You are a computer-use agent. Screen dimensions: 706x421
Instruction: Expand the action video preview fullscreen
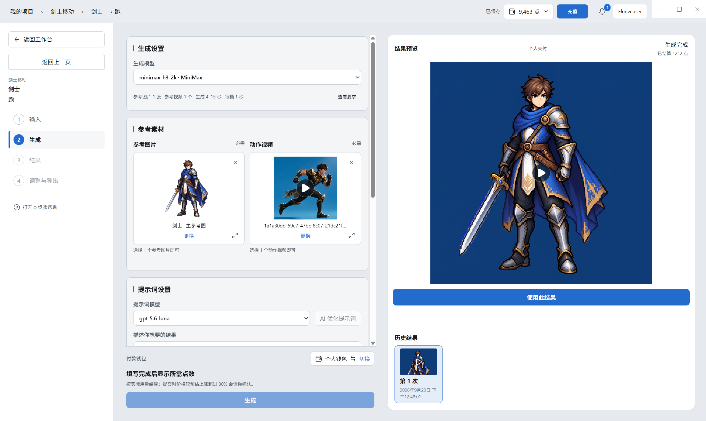click(351, 235)
